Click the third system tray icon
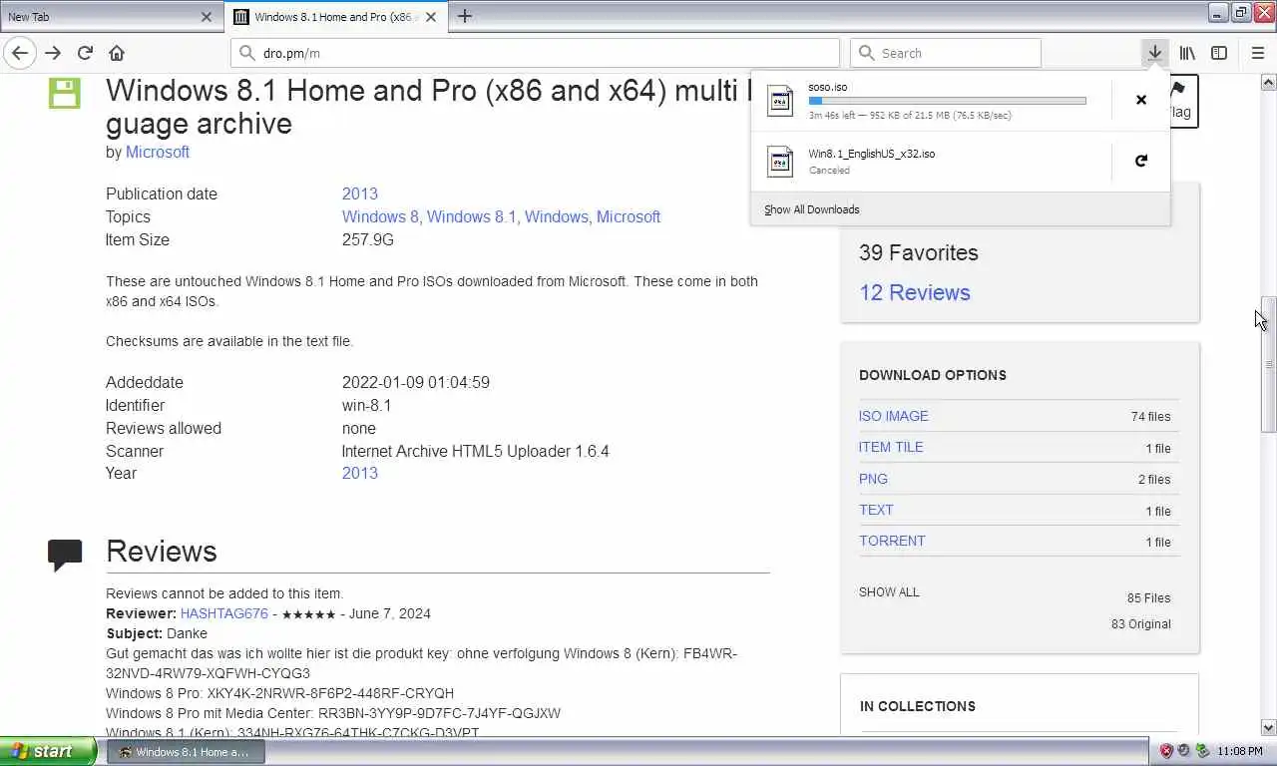The height and width of the screenshot is (766, 1277). point(1202,751)
